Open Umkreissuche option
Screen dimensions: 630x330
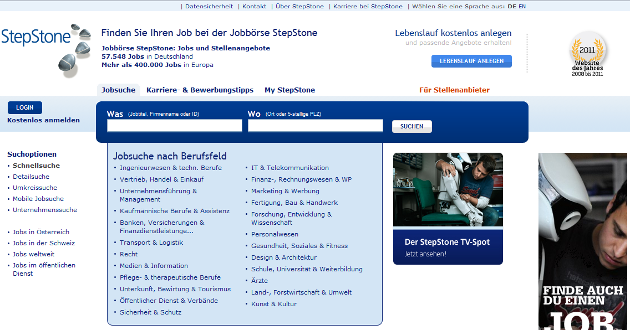(35, 188)
